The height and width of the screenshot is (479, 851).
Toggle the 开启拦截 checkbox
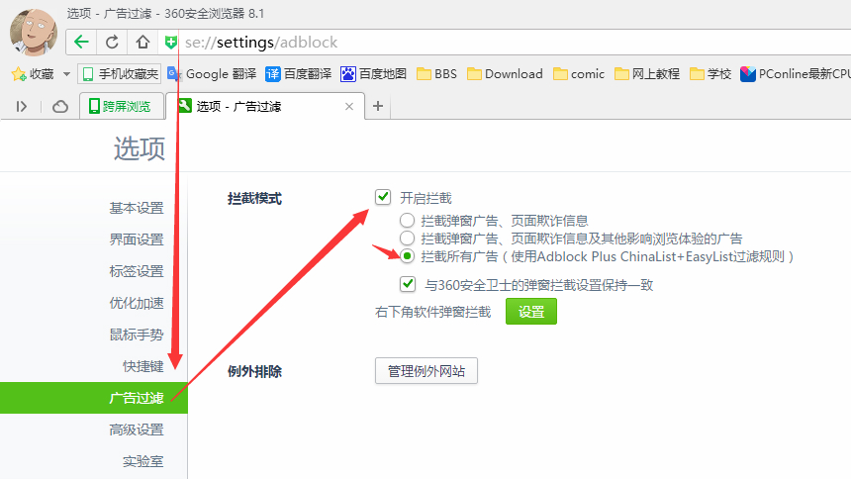383,197
